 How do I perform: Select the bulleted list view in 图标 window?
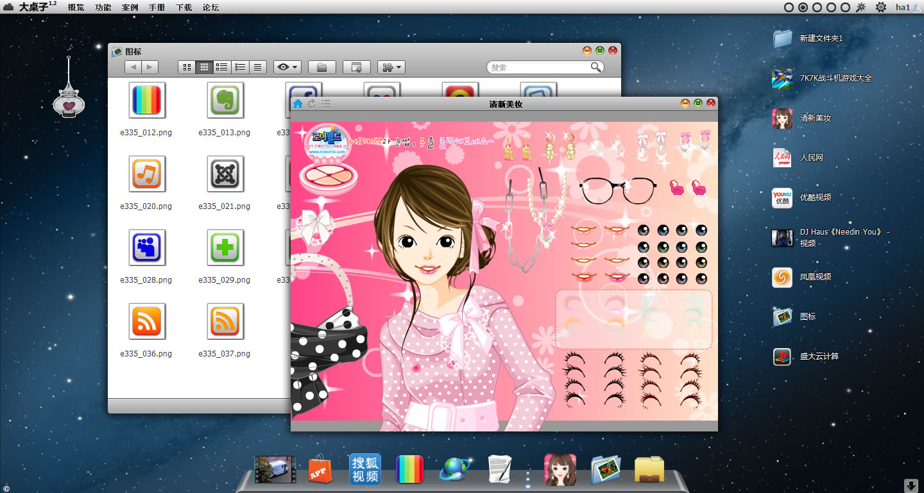241,67
